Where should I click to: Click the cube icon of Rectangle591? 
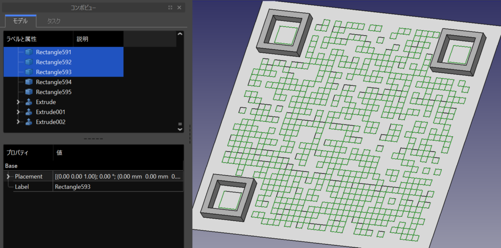[x=29, y=52]
